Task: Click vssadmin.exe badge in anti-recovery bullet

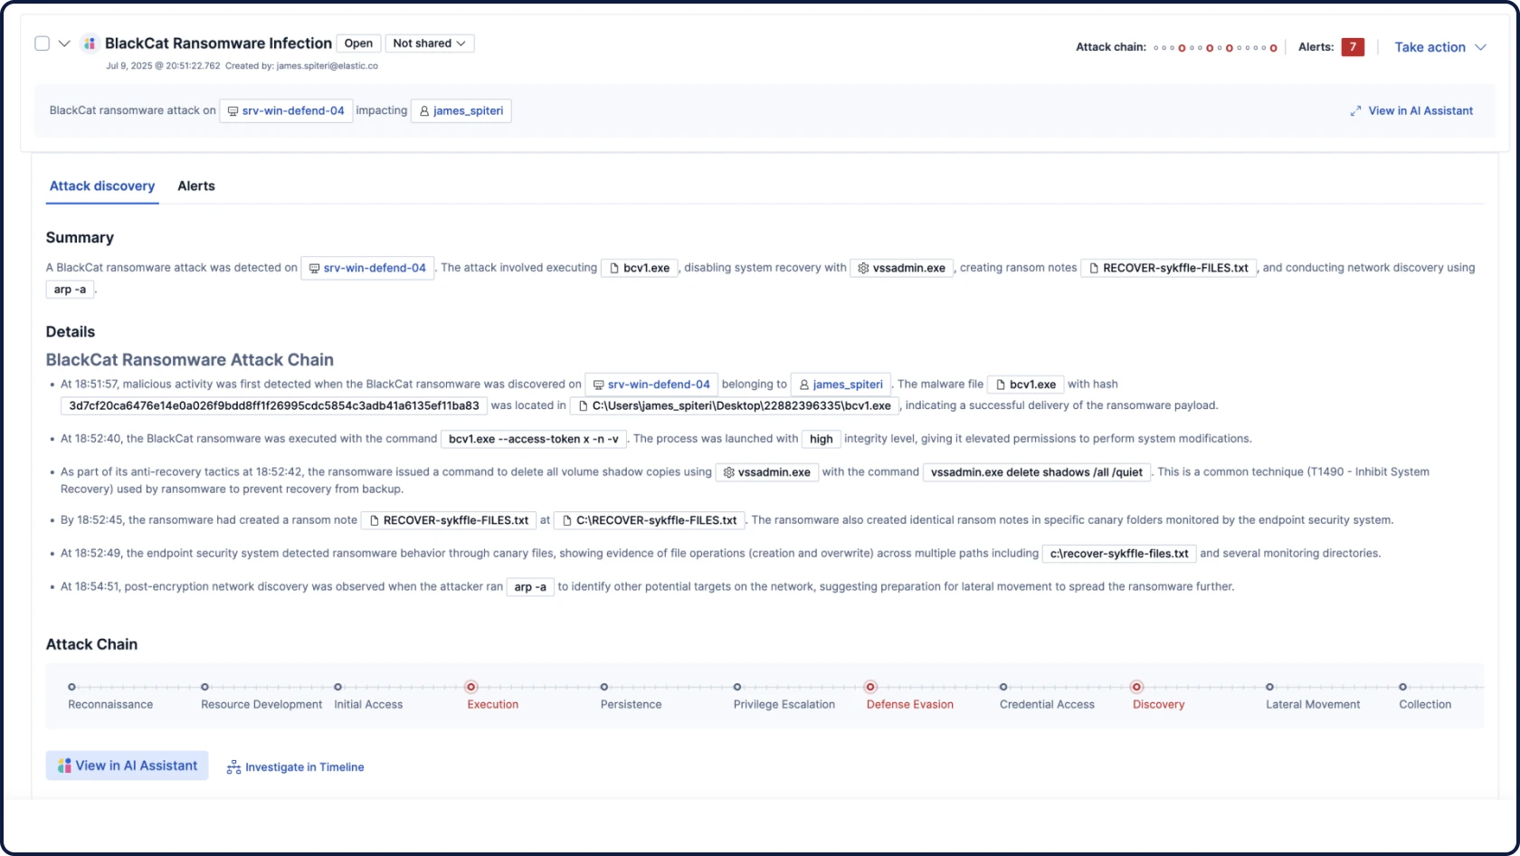Action: point(767,472)
